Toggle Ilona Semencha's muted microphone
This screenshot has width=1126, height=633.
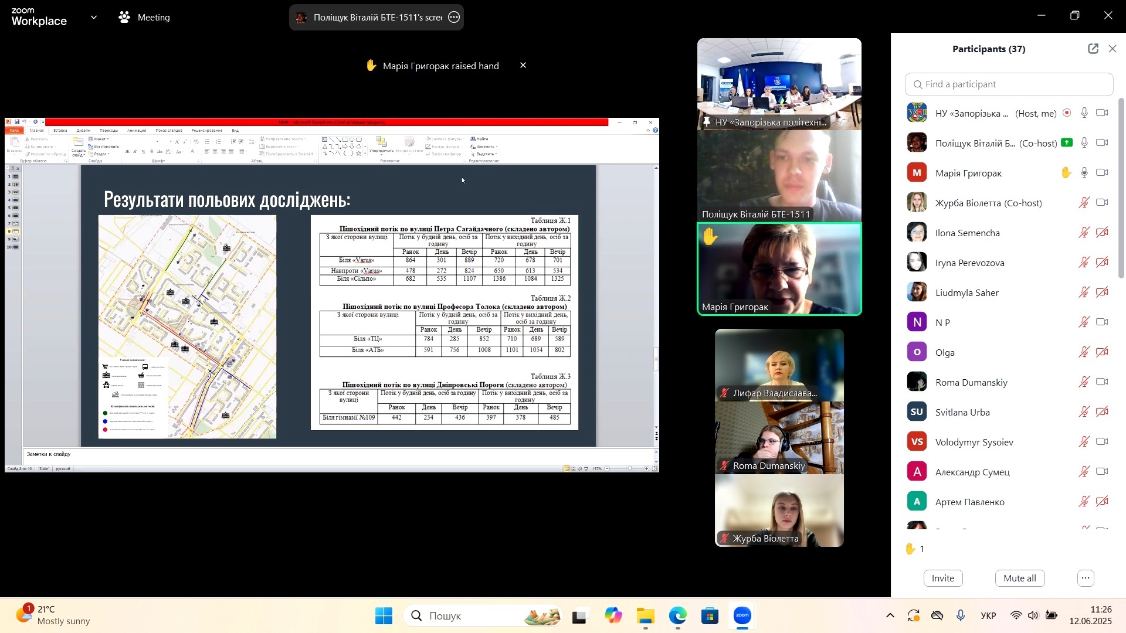(x=1084, y=233)
